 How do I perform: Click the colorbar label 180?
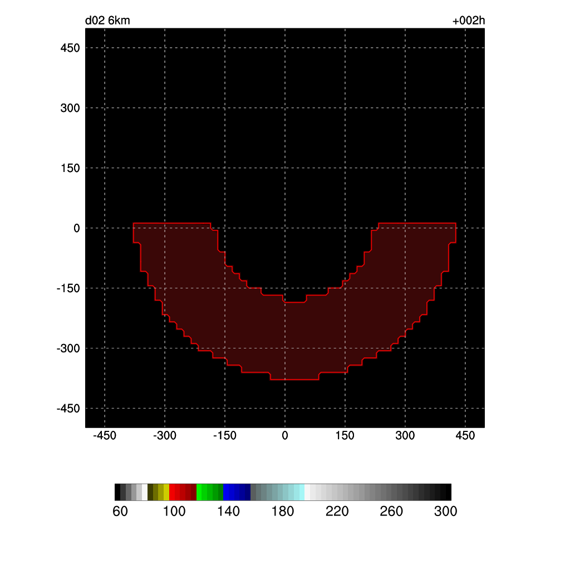[x=283, y=512]
